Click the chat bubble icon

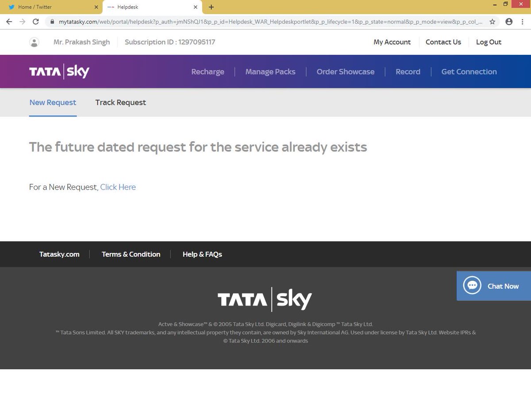tap(472, 286)
